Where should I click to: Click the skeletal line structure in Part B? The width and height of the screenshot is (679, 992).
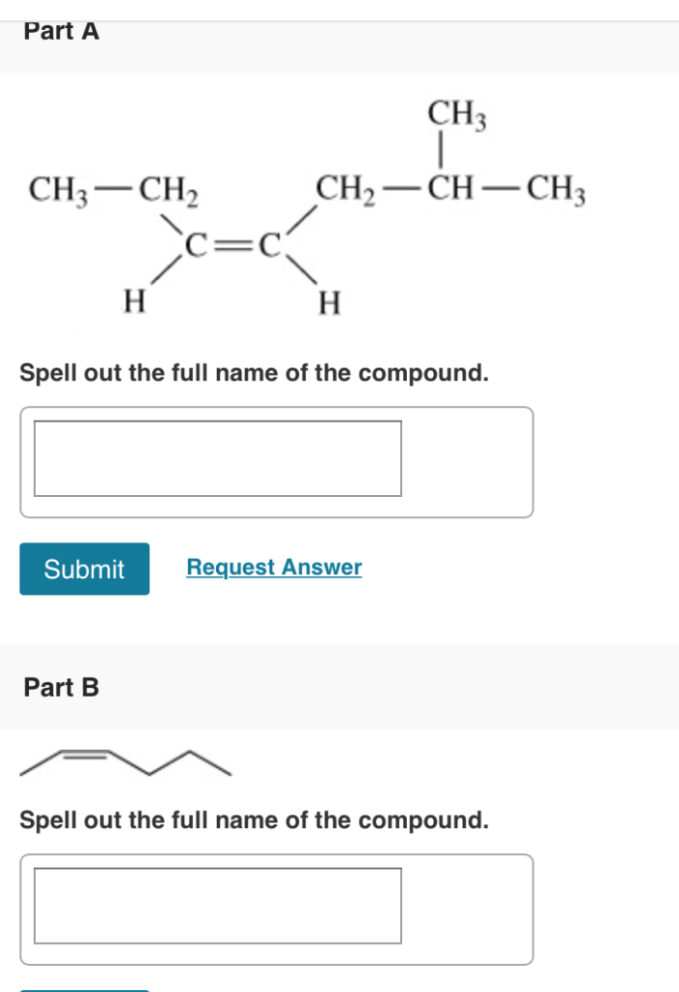126,760
